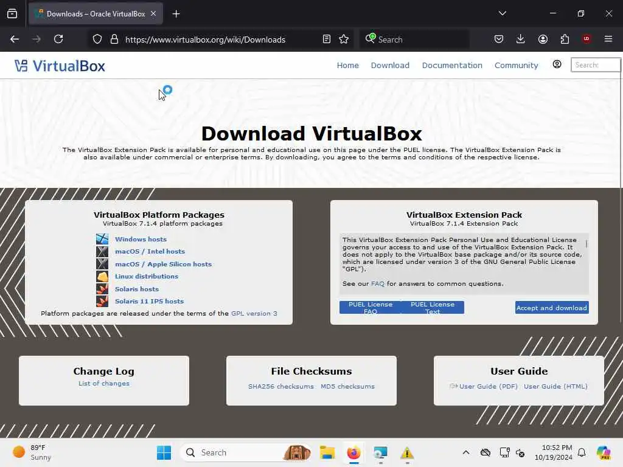Image resolution: width=623 pixels, height=467 pixels.
Task: Click the macOS Apple Silicon hosts icon
Action: point(102,264)
